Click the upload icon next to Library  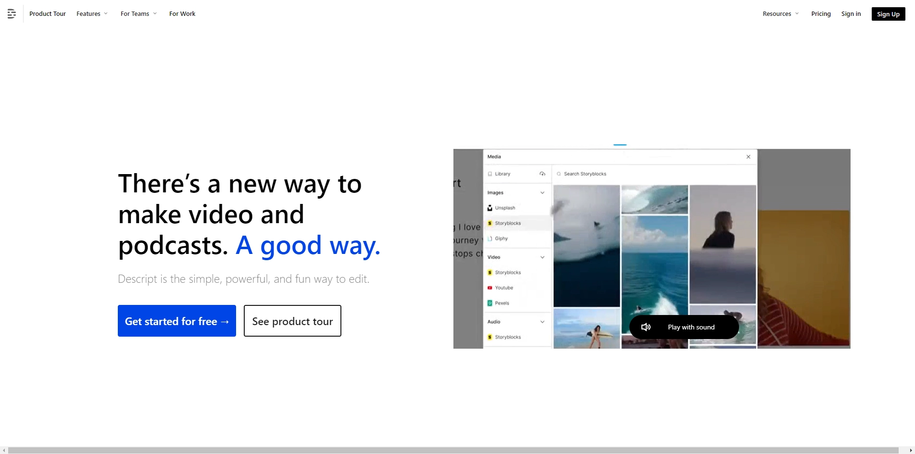[542, 174]
